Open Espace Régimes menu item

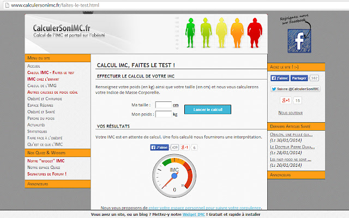click(x=40, y=105)
